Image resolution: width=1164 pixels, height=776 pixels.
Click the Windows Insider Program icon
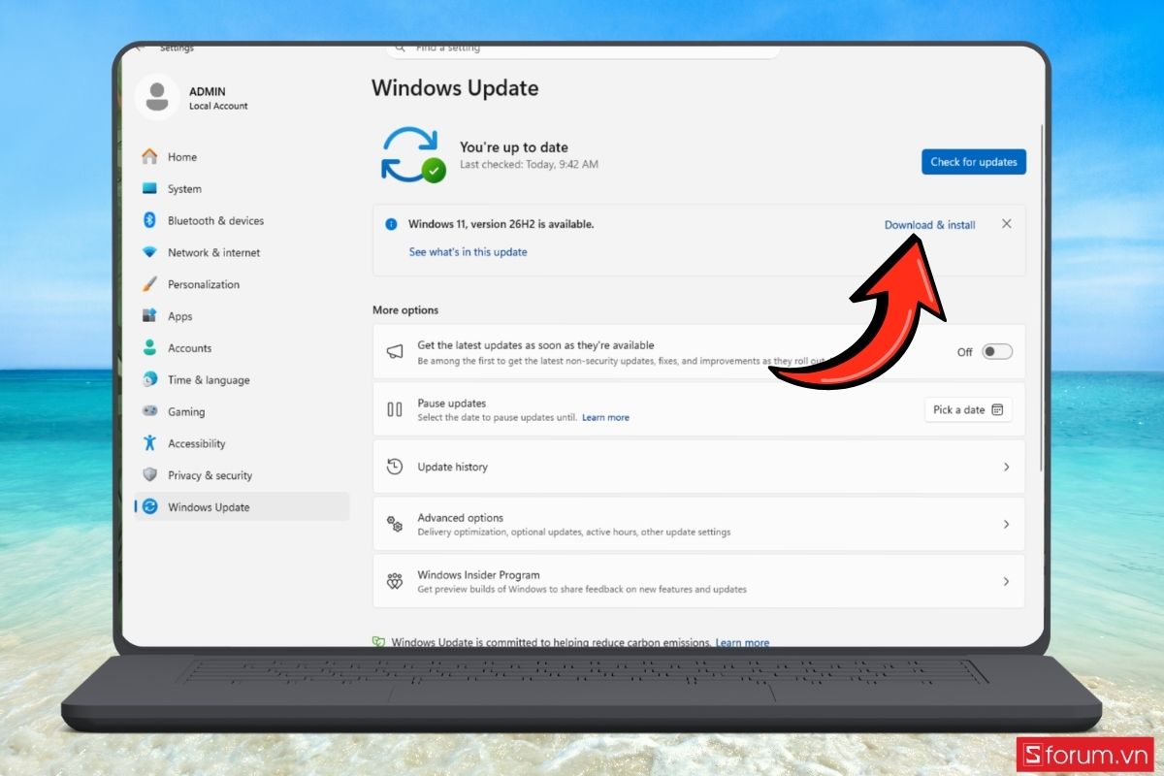(x=395, y=581)
